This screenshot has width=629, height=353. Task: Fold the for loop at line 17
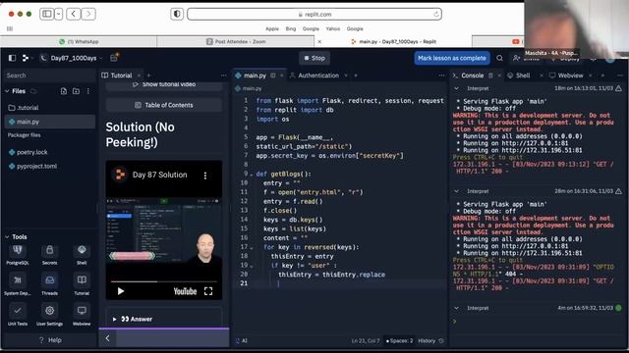252,248
